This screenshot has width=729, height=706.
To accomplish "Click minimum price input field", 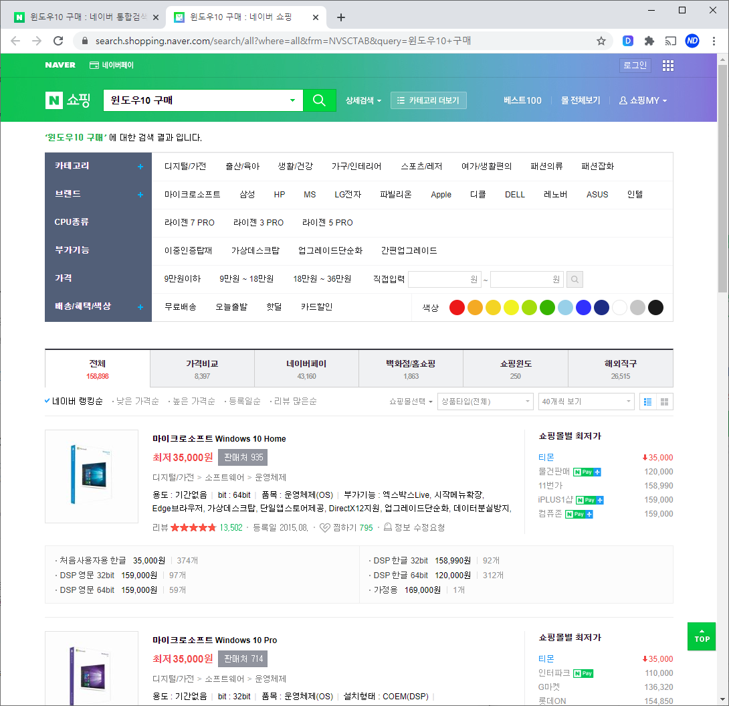I will pos(445,280).
